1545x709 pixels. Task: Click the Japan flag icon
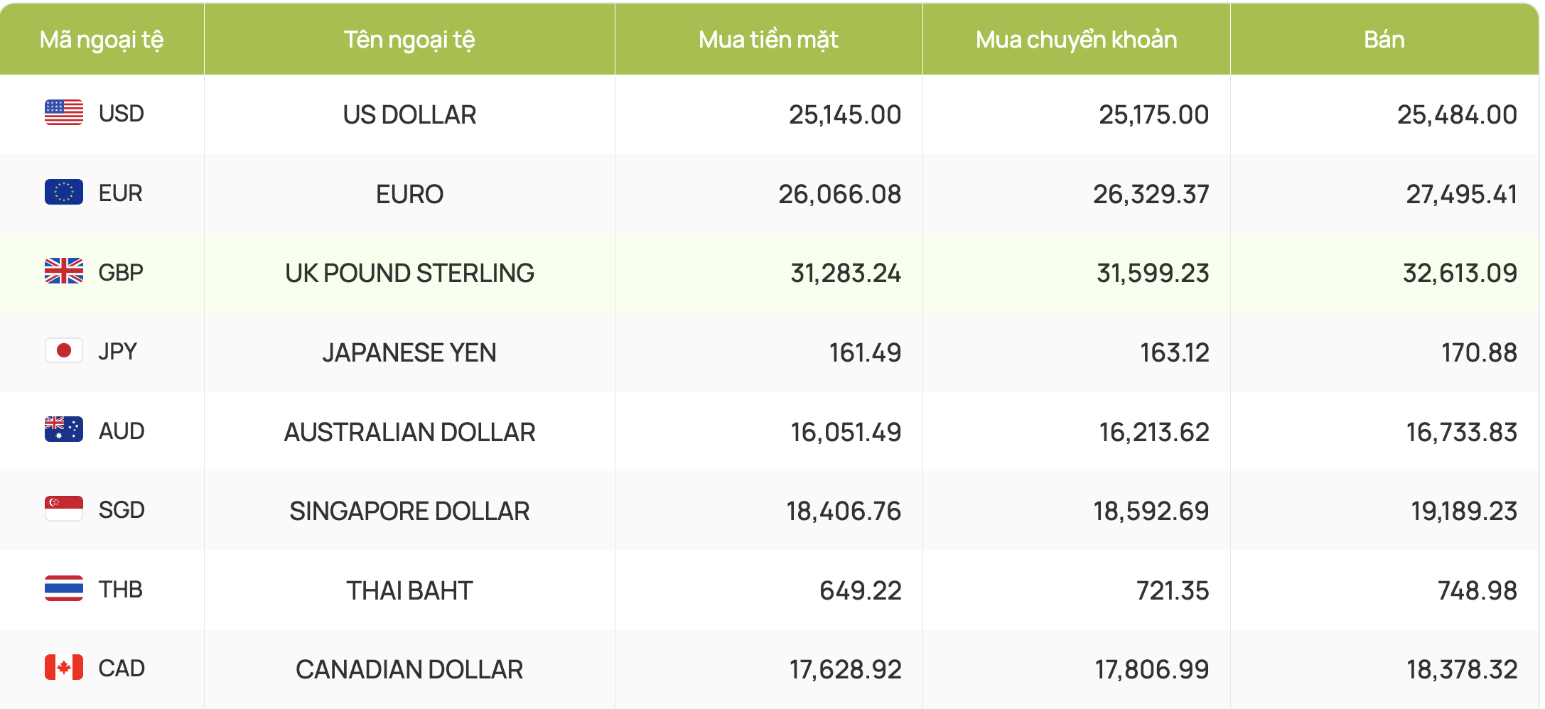[64, 351]
